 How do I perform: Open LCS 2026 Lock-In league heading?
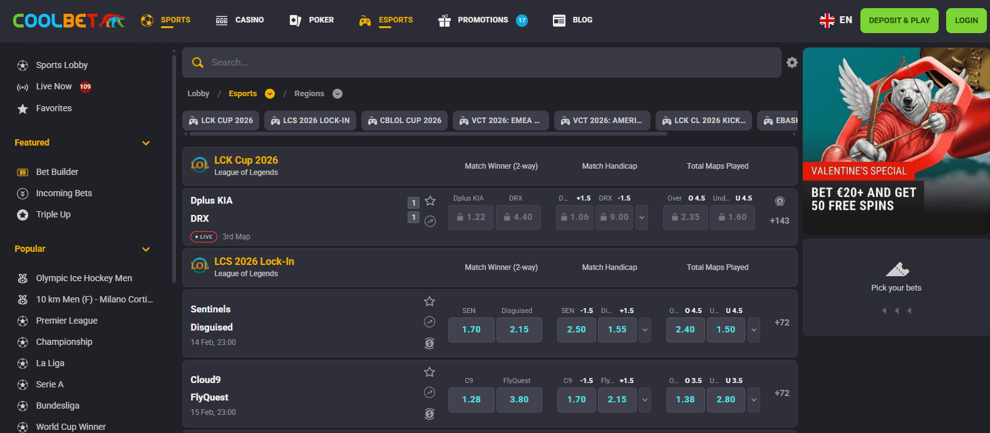coord(254,262)
